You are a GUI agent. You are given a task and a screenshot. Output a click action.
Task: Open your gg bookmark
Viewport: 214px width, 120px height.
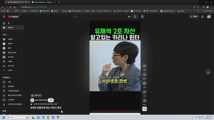(63, 11)
